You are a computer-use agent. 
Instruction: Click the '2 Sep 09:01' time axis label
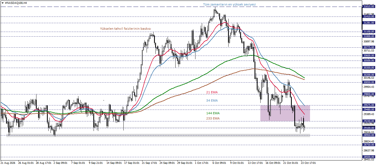(61, 163)
